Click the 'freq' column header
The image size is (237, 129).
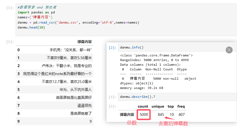181,106
